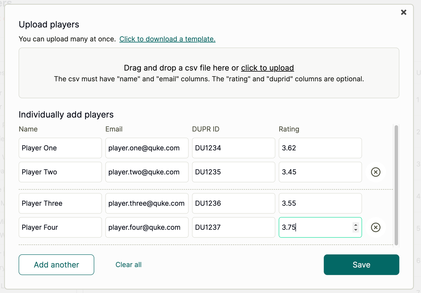This screenshot has width=421, height=293.
Task: Click the 3.62 rating field
Action: tap(320, 148)
